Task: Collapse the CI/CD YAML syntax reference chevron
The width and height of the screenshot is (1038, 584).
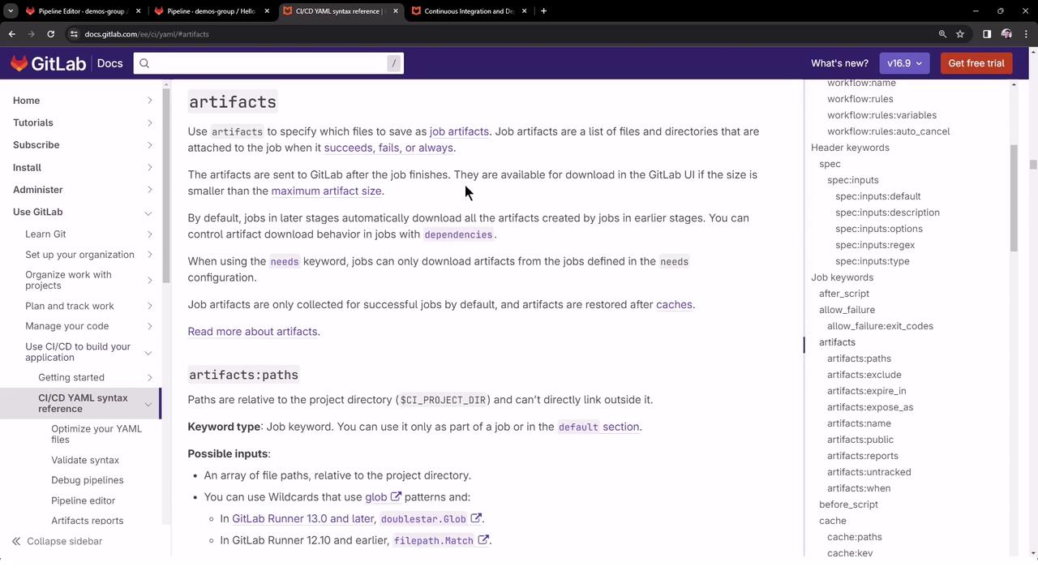Action: pyautogui.click(x=148, y=404)
